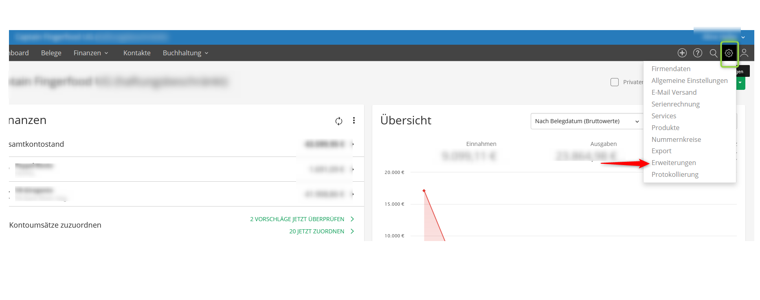
Task: Click the user profile icon
Action: click(x=744, y=53)
